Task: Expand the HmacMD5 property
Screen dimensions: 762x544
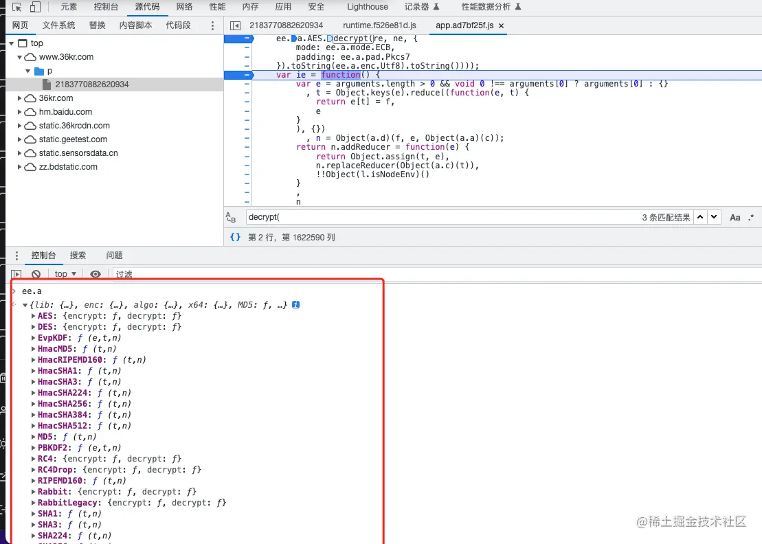Action: click(34, 349)
